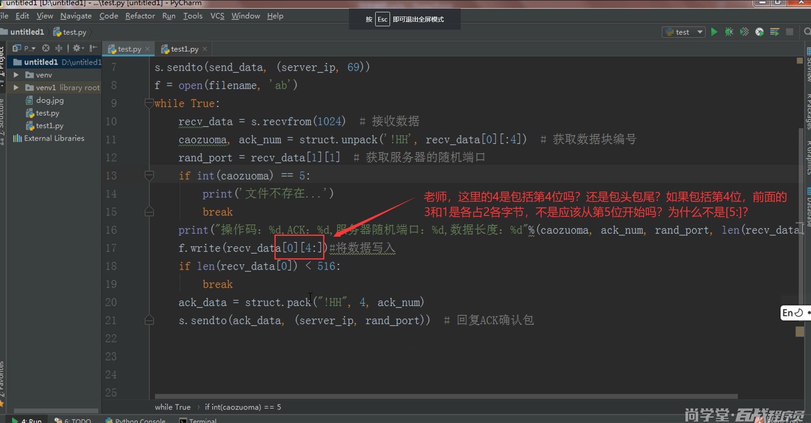811x423 pixels.
Task: Toggle the R Graphics tool window
Action: tap(808, 158)
